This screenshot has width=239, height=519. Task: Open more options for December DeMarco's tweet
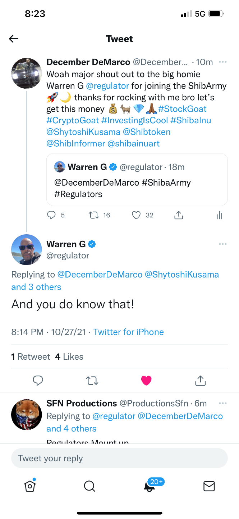click(x=223, y=62)
